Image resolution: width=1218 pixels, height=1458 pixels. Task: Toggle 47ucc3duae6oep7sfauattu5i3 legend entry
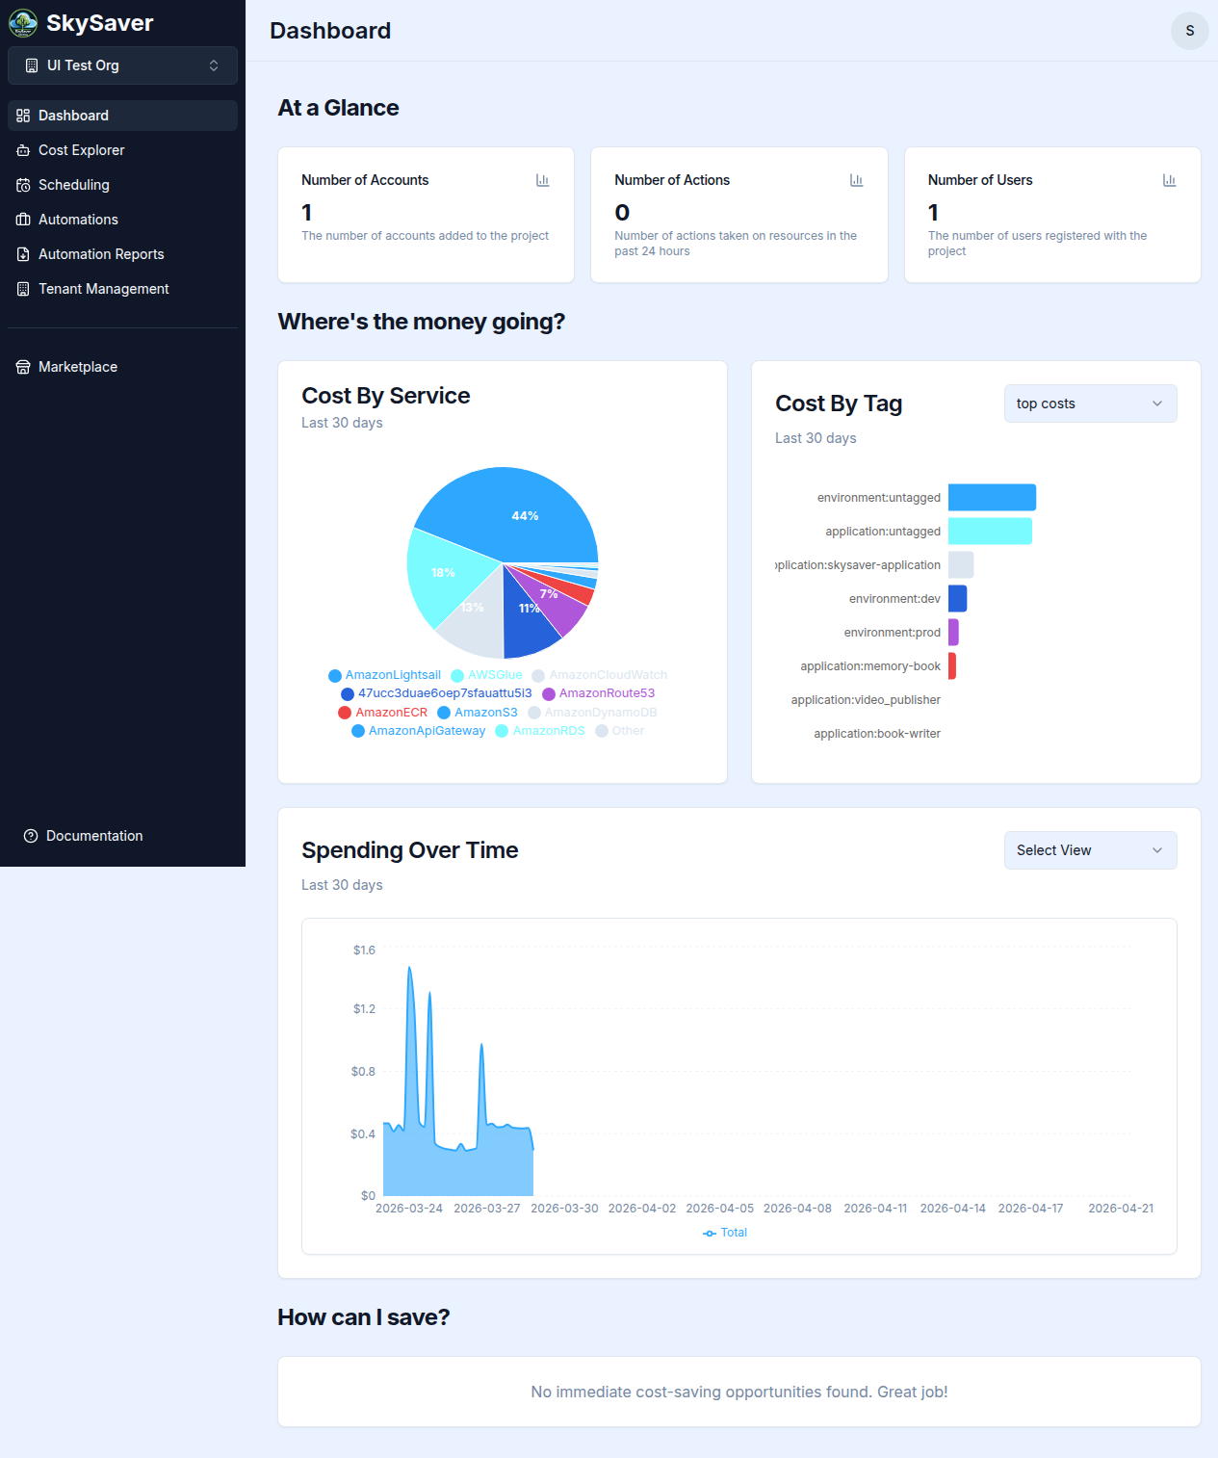[x=436, y=693]
